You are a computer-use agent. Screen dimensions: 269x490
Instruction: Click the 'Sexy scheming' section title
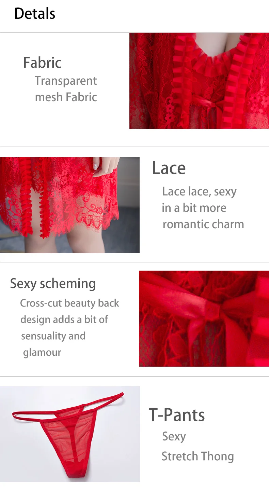tap(53, 284)
